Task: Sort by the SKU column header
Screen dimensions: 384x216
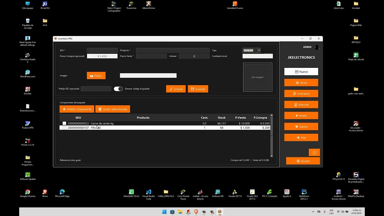Action: point(78,118)
